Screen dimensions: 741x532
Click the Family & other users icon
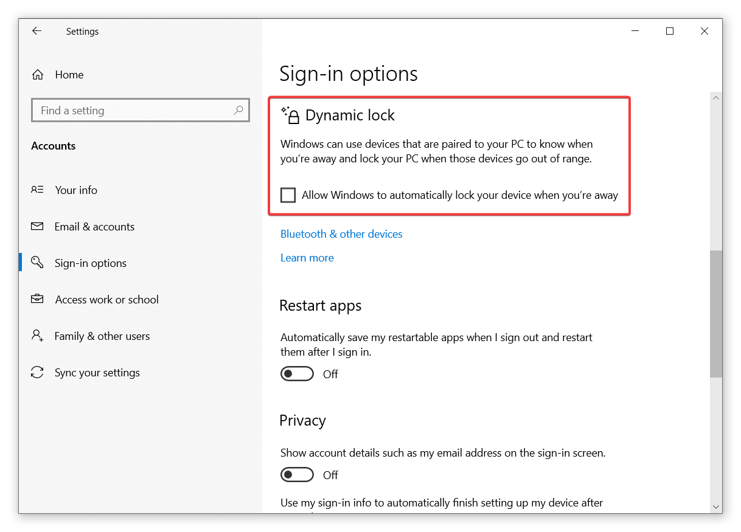[37, 336]
